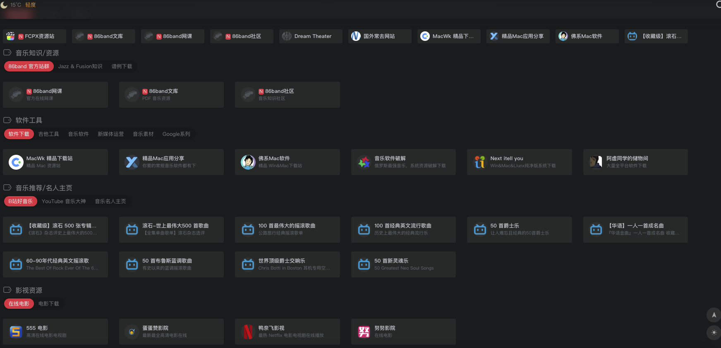721x348 pixels.
Task: Click the Dream Theater shortcut icon
Action: pos(287,36)
